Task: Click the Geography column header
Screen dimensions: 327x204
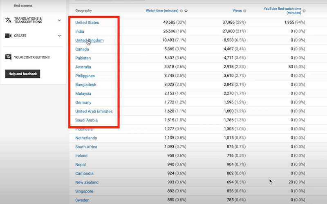Action: click(83, 11)
